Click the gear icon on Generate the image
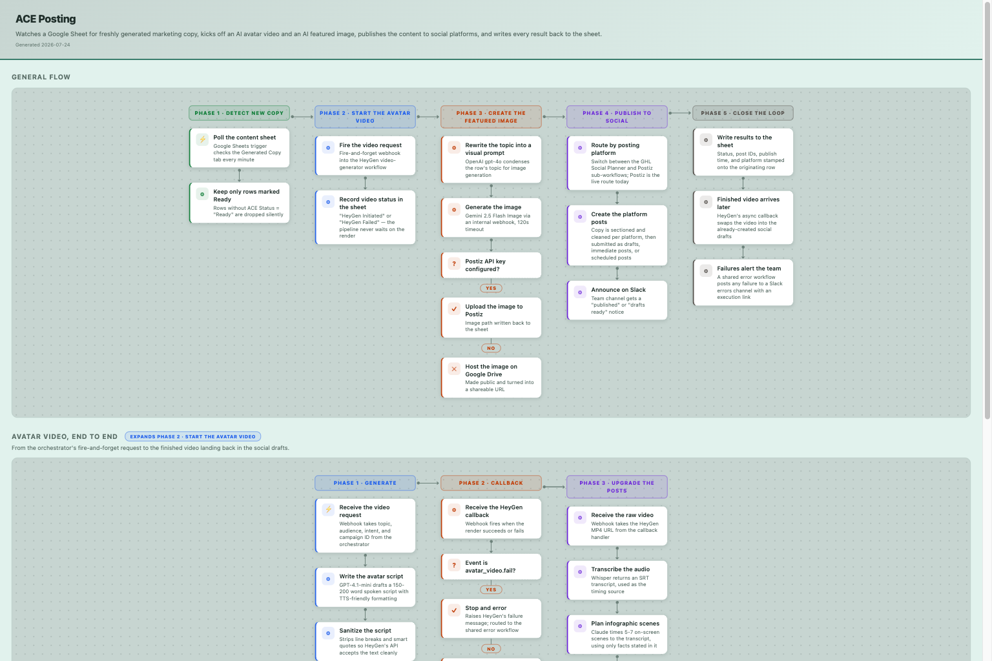Image resolution: width=992 pixels, height=661 pixels. [x=454, y=209]
